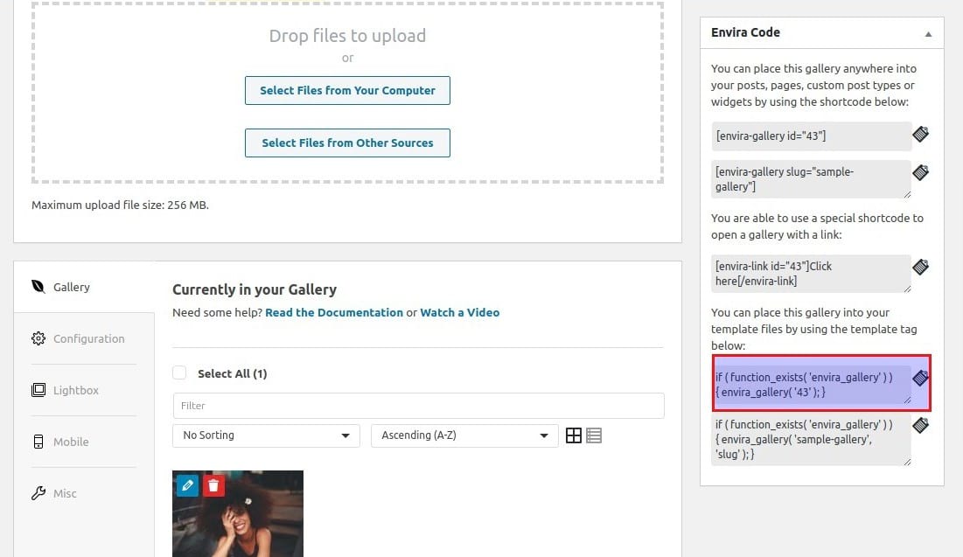963x557 pixels.
Task: Copy the envira-gallery id shortcode to clipboard
Action: coord(920,135)
